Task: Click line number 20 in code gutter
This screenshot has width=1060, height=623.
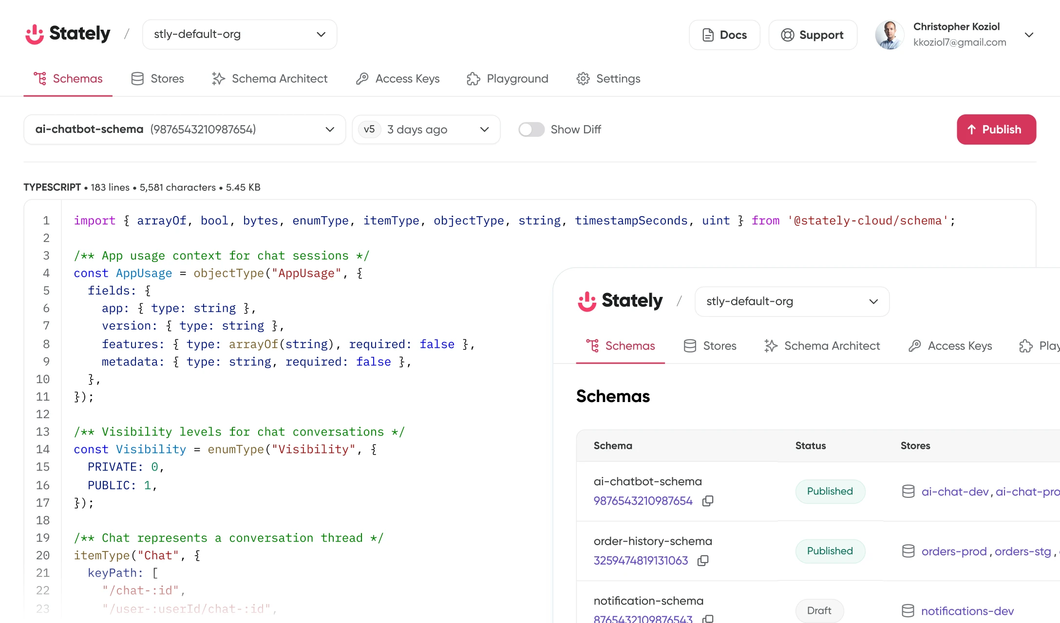Action: 43,555
